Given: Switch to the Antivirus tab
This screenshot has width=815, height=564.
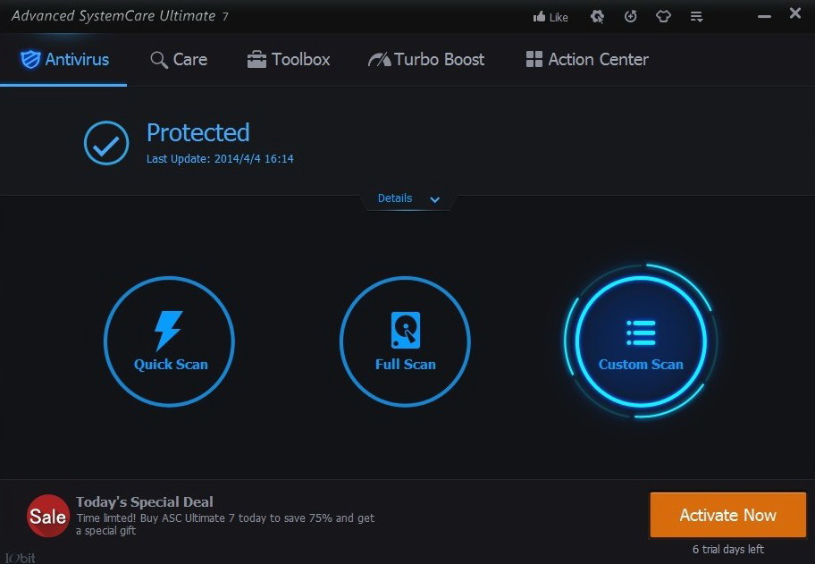Looking at the screenshot, I should click(64, 59).
